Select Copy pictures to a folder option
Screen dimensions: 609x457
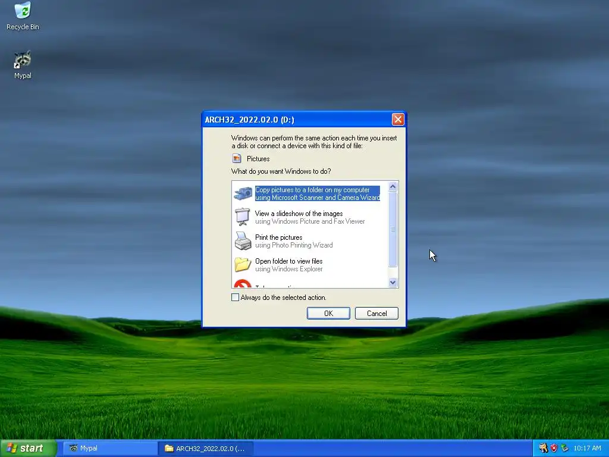click(x=318, y=193)
